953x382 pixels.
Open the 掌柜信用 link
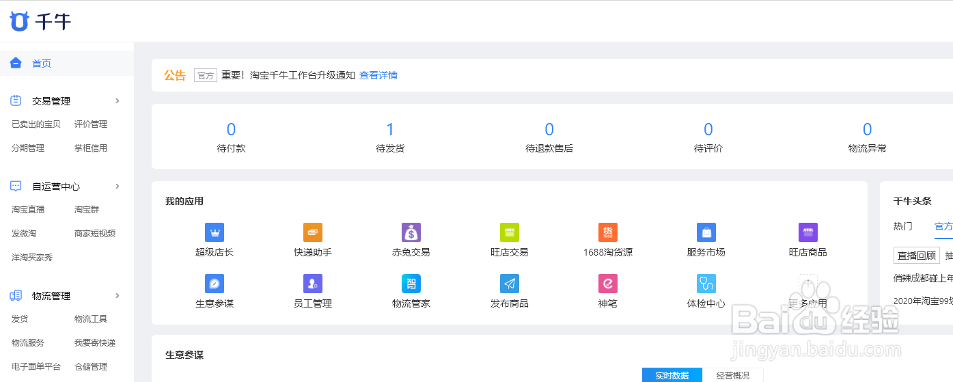click(x=91, y=148)
